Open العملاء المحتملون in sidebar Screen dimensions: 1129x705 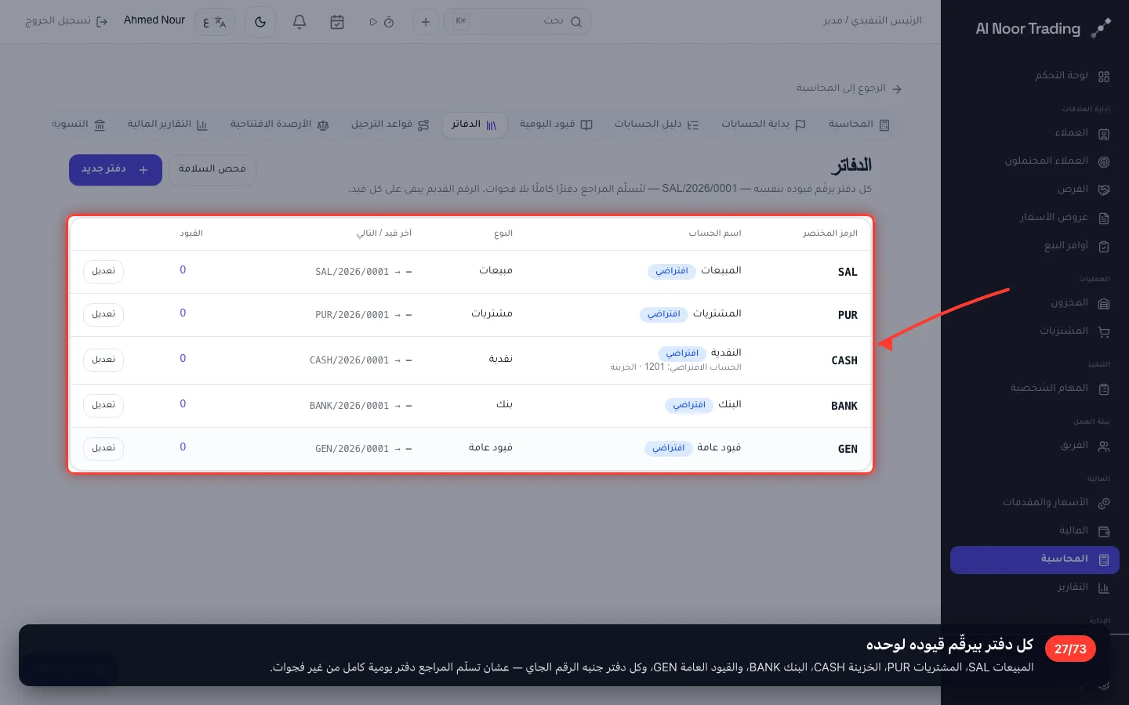click(x=1035, y=161)
